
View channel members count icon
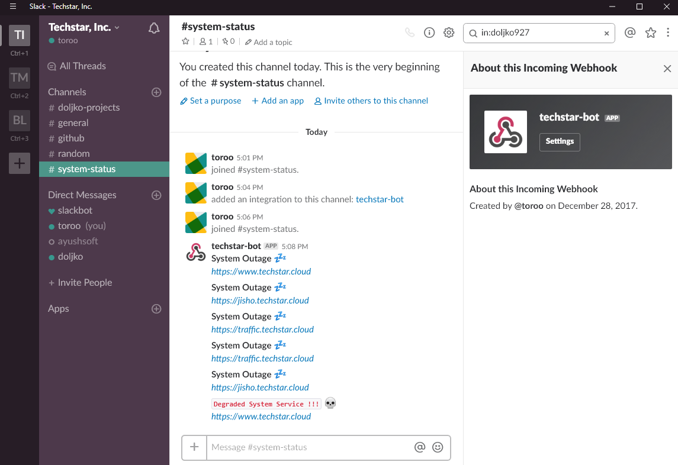pos(206,41)
